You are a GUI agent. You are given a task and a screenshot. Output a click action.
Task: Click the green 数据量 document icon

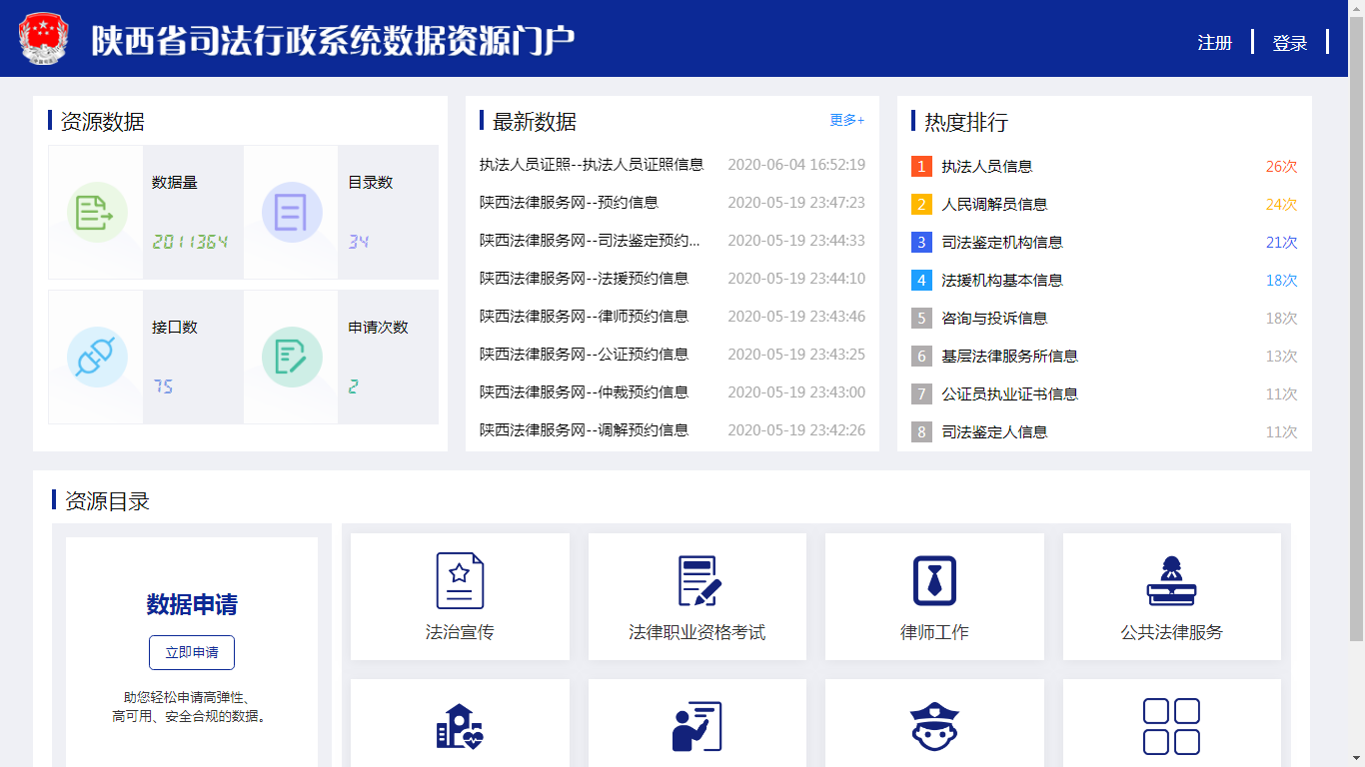coord(97,213)
